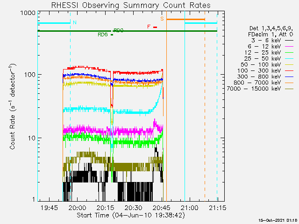Click the cyan line swatch for 25 - 50 keV
Screen dimensions: 299x224
(x=289, y=59)
